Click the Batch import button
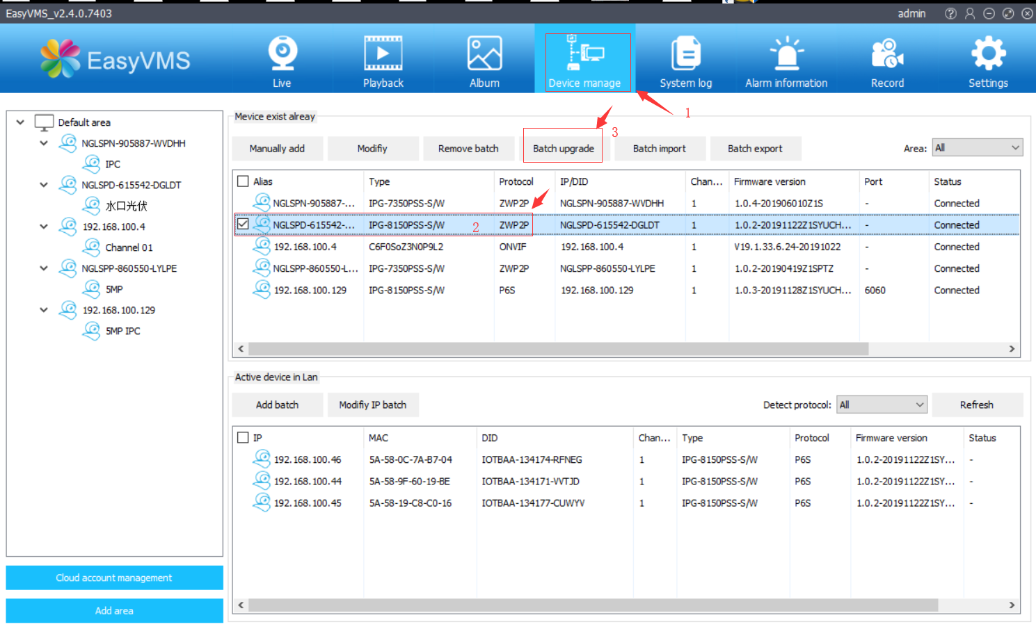The image size is (1036, 629). point(660,148)
